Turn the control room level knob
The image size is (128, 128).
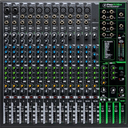click(x=113, y=90)
